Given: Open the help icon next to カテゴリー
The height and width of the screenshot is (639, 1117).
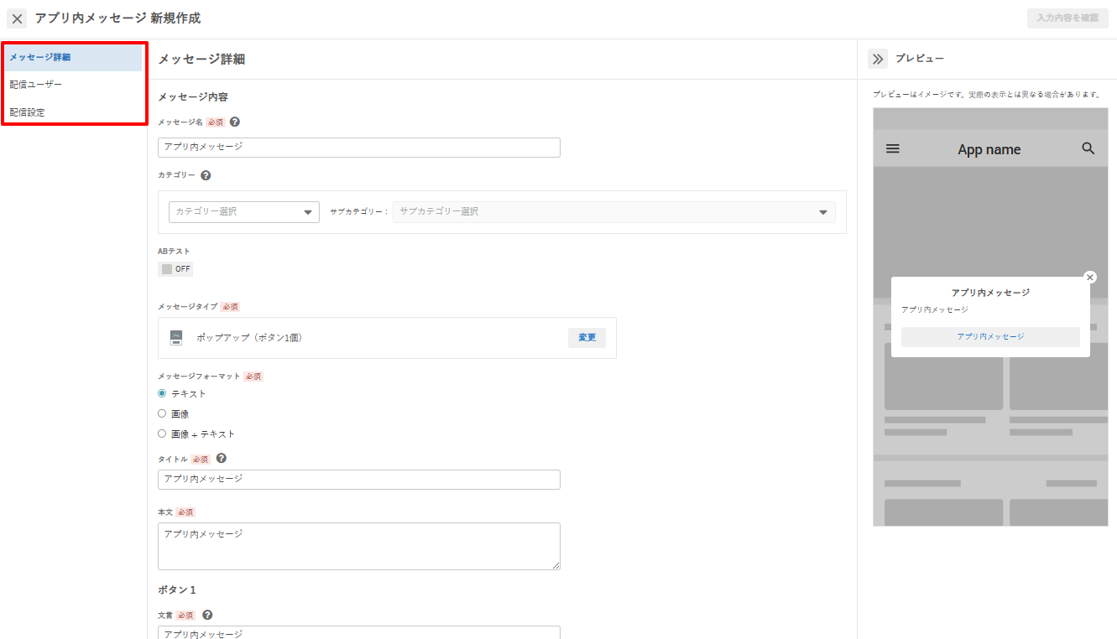Looking at the screenshot, I should pyautogui.click(x=206, y=175).
